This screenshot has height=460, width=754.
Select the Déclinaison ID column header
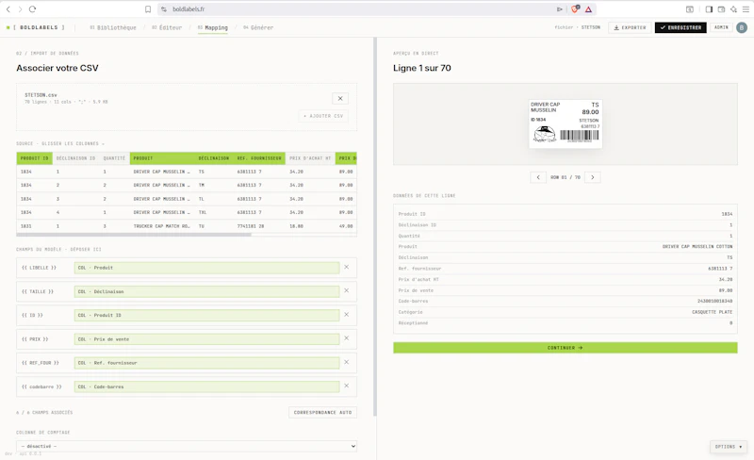tap(75, 158)
